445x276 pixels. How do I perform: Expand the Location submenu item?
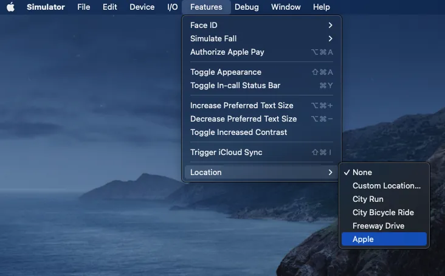[261, 172]
